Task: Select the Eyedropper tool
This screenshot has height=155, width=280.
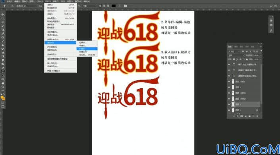Action: (3, 34)
